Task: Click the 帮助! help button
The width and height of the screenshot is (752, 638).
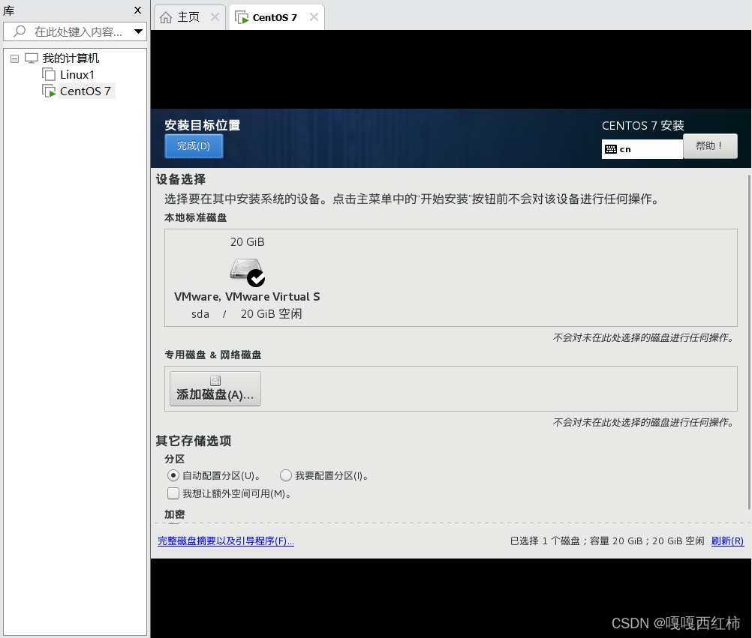Action: point(710,145)
